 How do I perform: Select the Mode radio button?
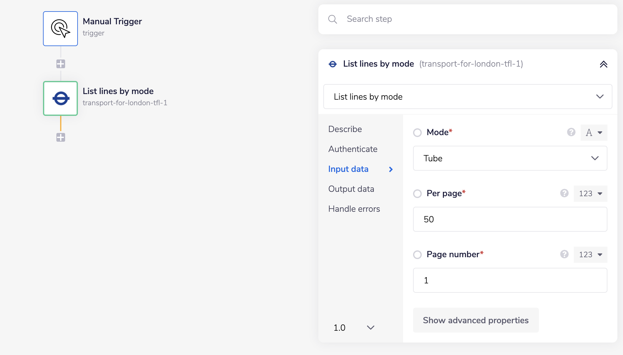point(417,133)
